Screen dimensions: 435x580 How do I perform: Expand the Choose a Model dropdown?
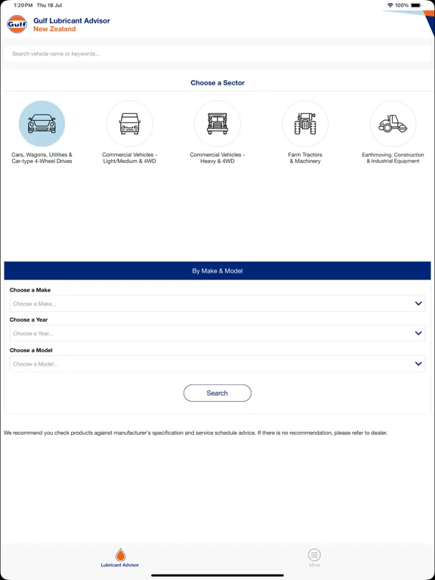click(217, 364)
